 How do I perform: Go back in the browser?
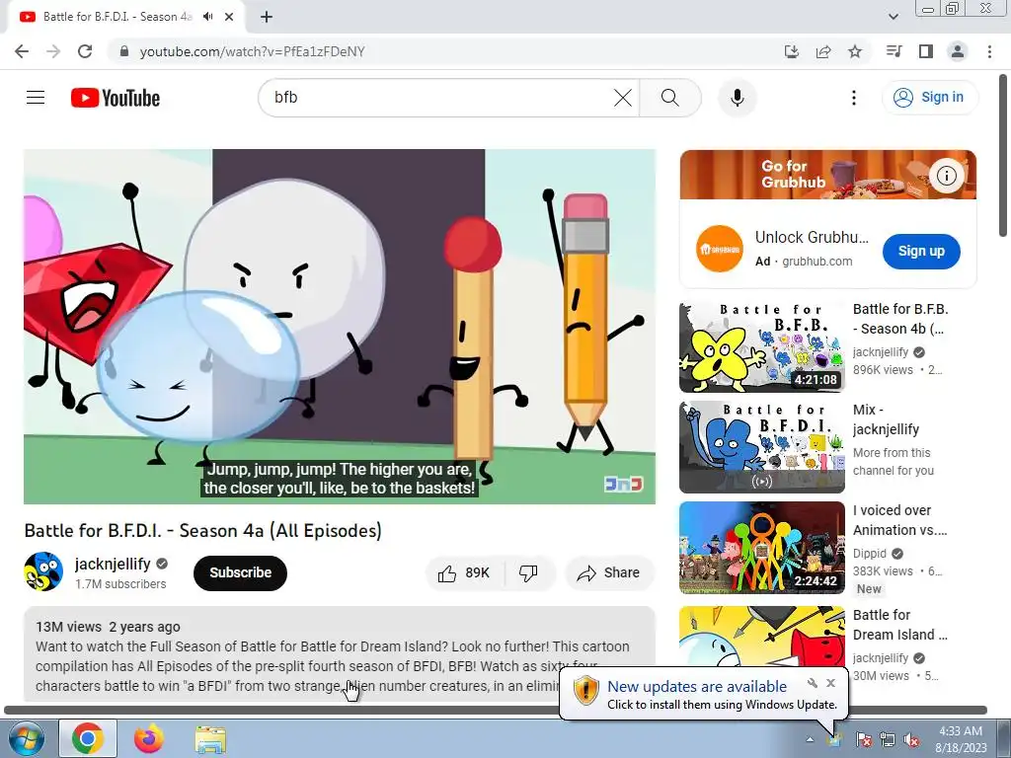coord(22,51)
